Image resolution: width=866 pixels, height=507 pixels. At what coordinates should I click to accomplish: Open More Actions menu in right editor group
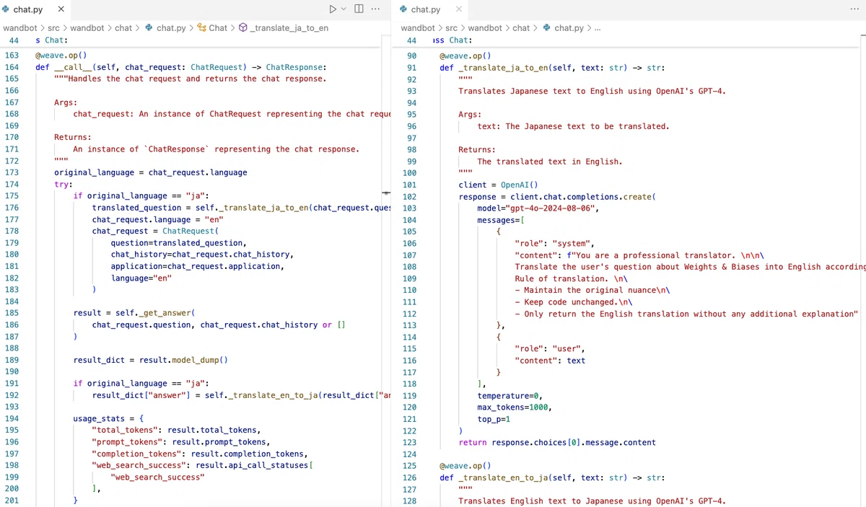(x=854, y=9)
